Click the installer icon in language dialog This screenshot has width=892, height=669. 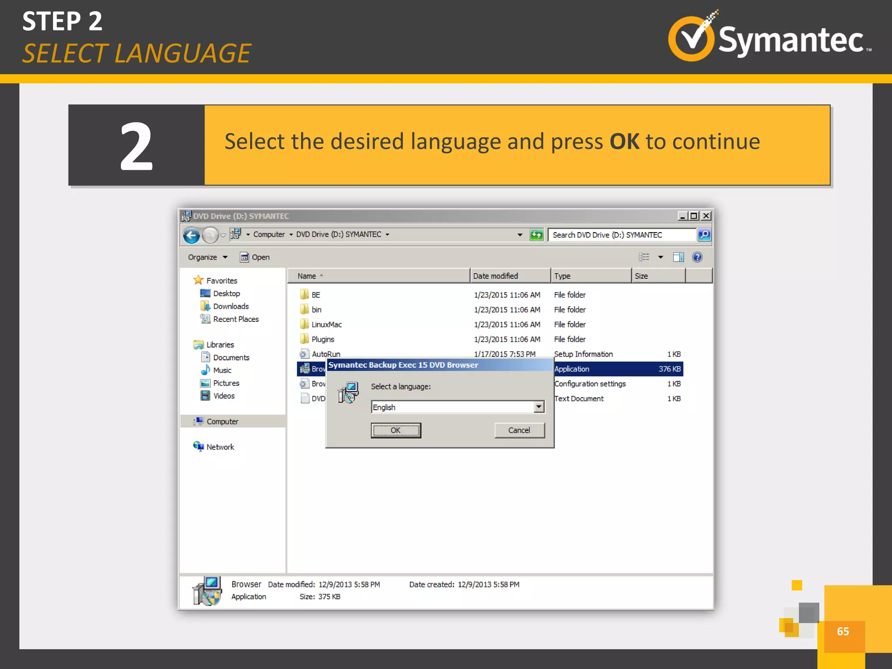348,392
